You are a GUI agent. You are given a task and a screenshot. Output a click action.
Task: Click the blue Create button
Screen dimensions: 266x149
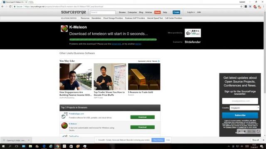tap(176, 12)
